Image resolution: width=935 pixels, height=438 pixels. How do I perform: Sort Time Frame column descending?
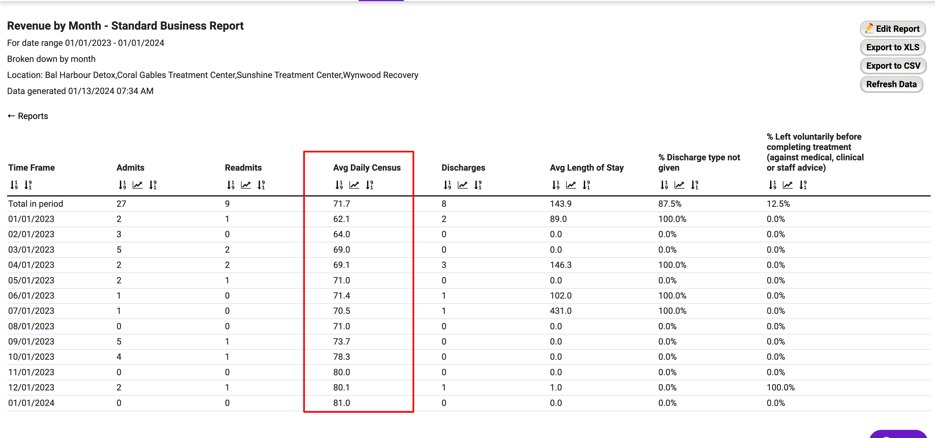[28, 185]
